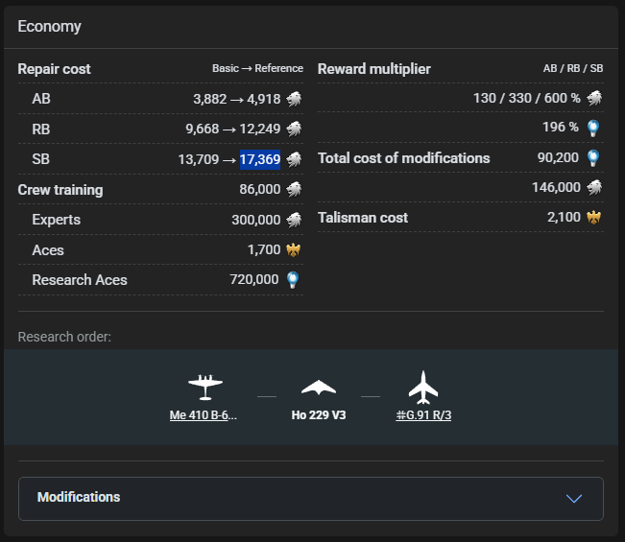
Task: Expand the Modifications section chevron
Action: (x=574, y=498)
